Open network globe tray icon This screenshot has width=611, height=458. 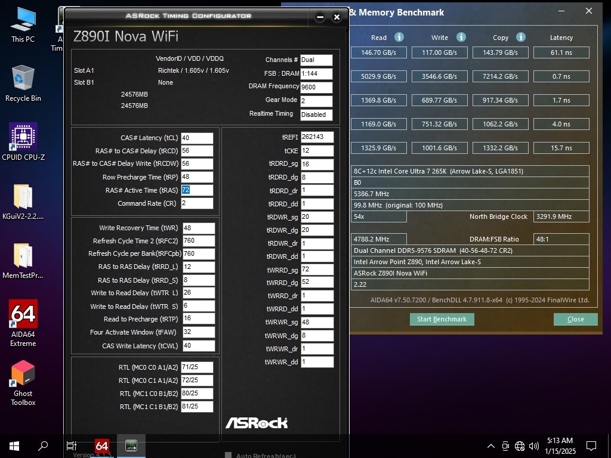(x=520, y=446)
